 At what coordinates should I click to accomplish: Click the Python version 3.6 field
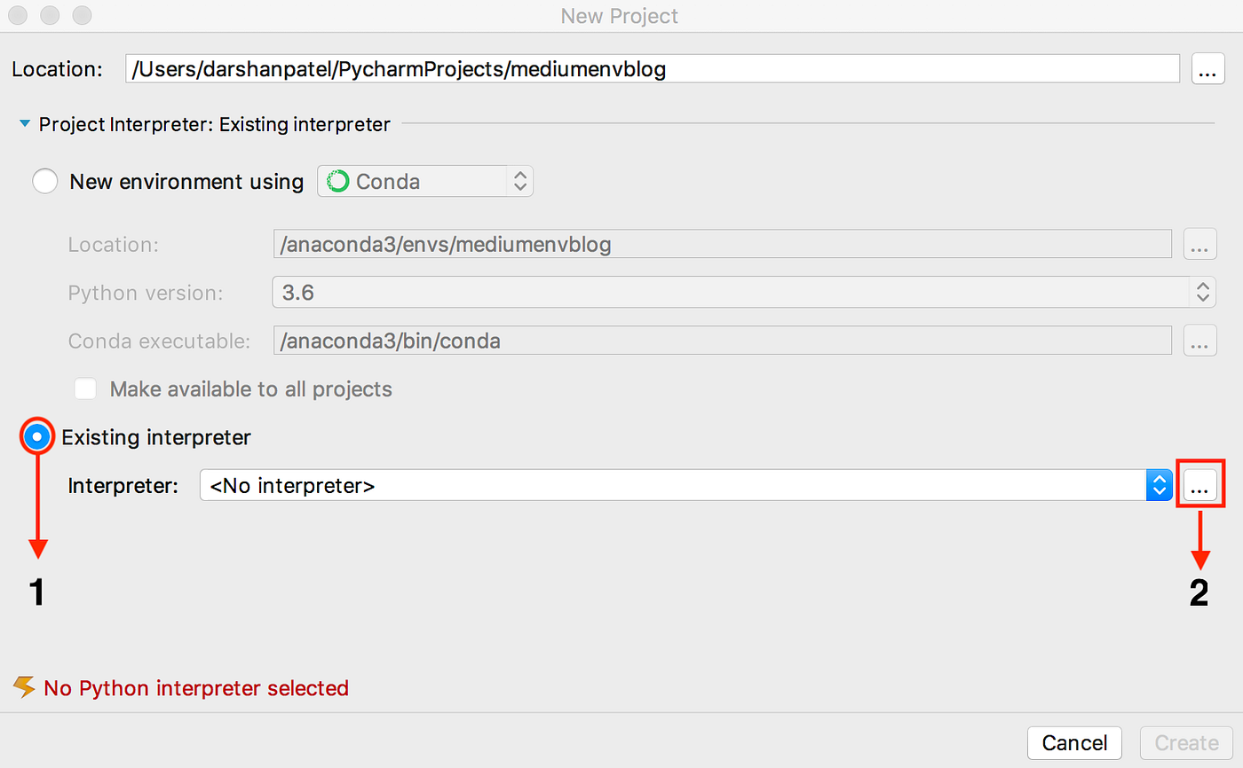(710, 292)
